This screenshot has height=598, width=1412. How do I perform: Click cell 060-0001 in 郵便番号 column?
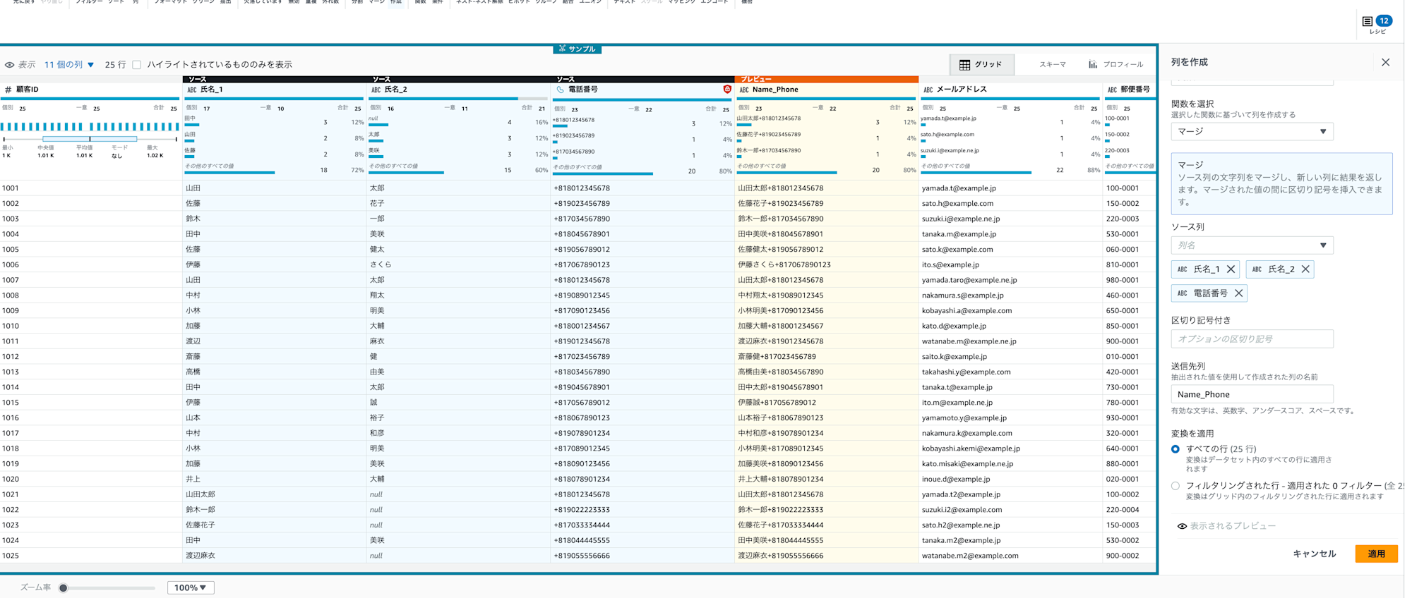coord(1130,249)
